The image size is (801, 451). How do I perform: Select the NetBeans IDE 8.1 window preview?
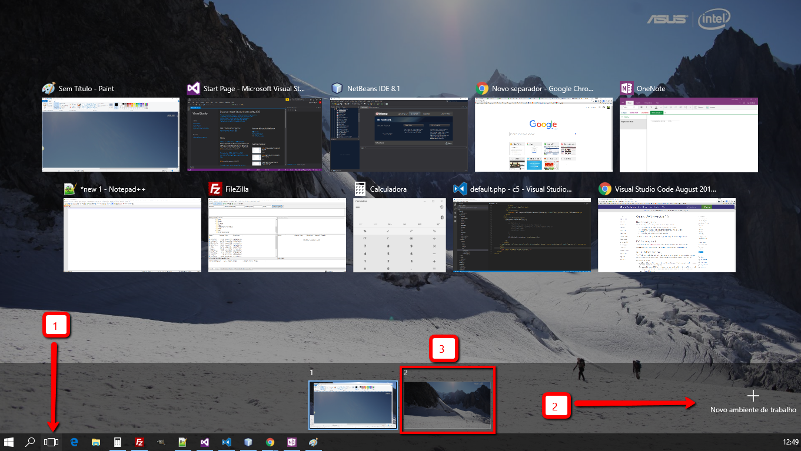pyautogui.click(x=399, y=135)
